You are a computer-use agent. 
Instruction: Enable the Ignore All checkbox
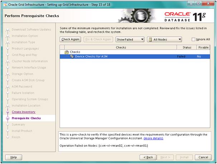pyautogui.click(x=194, y=39)
